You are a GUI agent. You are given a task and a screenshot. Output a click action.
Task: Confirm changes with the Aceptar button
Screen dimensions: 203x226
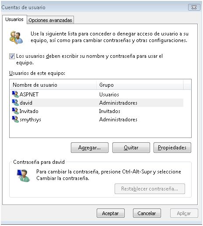pyautogui.click(x=111, y=213)
